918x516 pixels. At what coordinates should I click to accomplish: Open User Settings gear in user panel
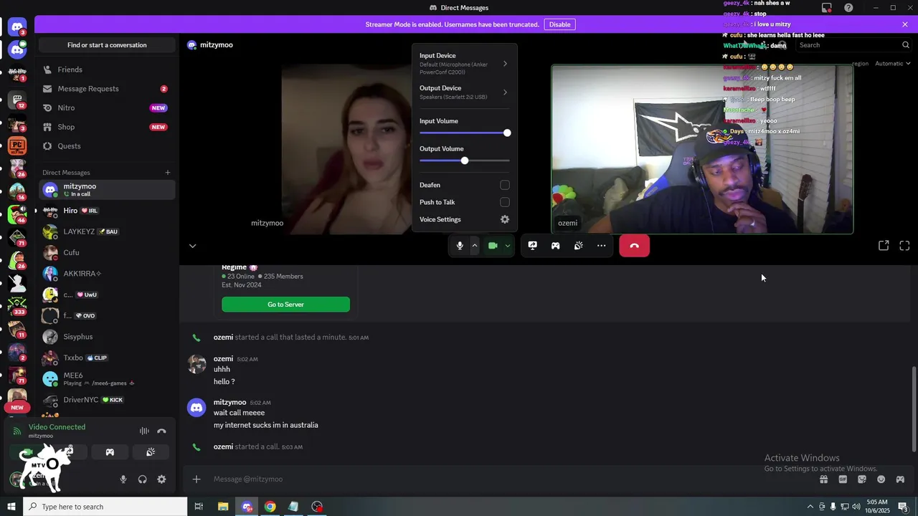coord(161,479)
